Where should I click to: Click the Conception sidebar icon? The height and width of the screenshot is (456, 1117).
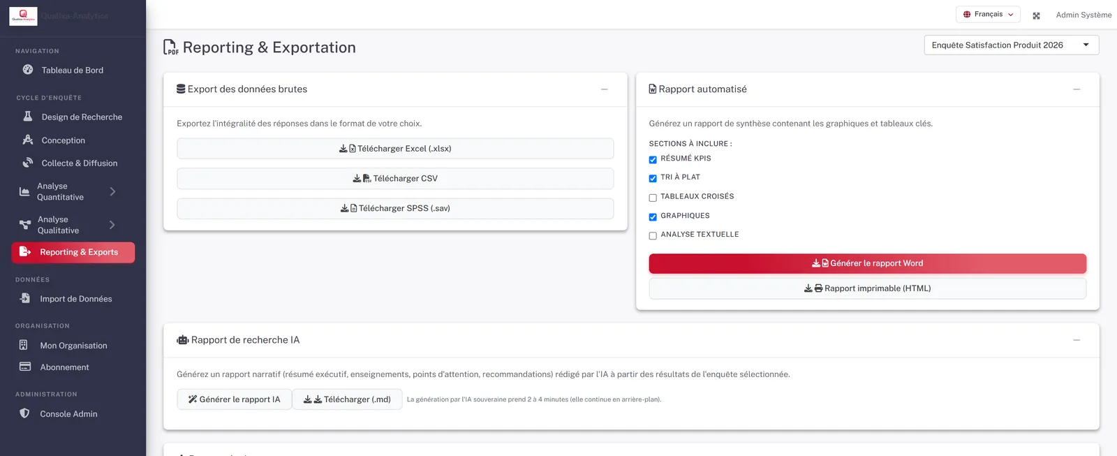[28, 140]
